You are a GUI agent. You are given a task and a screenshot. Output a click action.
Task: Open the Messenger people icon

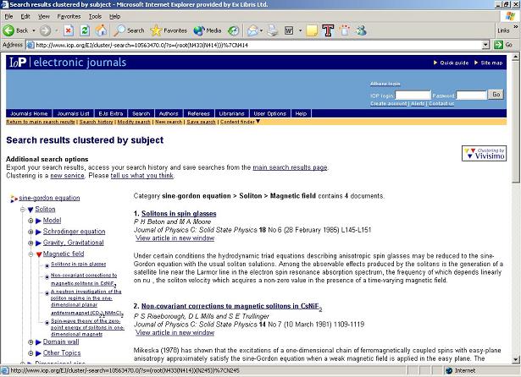(361, 30)
